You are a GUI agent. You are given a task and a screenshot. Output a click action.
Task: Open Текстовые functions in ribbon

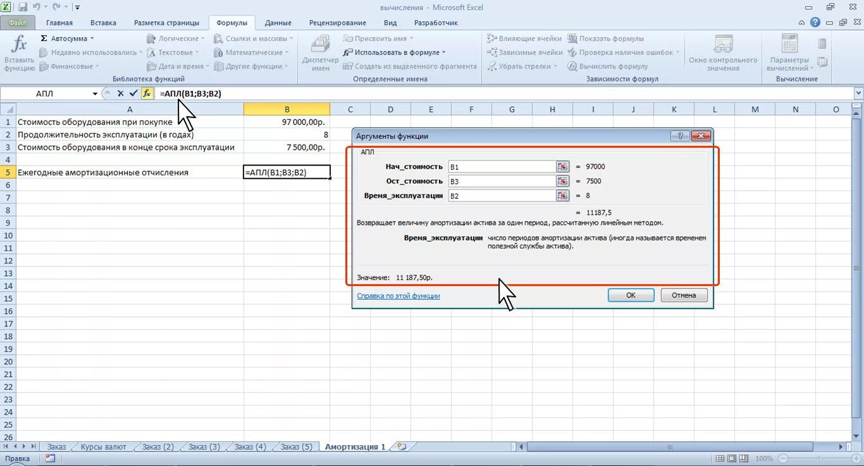(173, 52)
